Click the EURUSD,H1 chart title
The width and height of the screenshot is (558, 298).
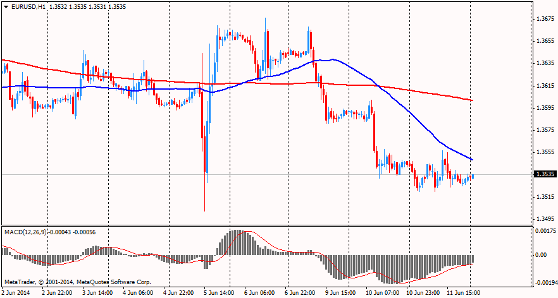tap(28, 6)
